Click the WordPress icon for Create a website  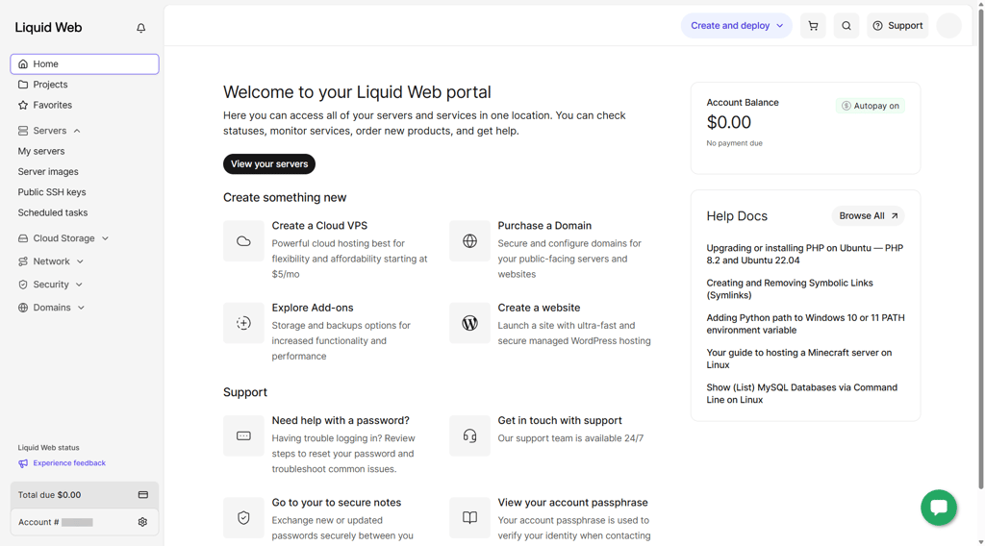tap(469, 323)
